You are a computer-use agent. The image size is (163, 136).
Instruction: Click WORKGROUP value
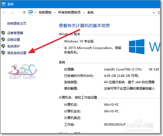point(115,125)
